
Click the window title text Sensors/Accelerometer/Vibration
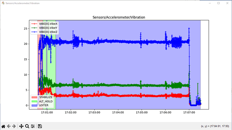[x=23, y=3]
